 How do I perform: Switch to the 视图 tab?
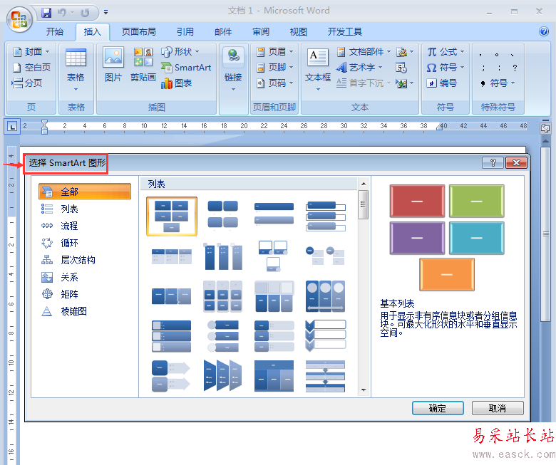point(299,32)
